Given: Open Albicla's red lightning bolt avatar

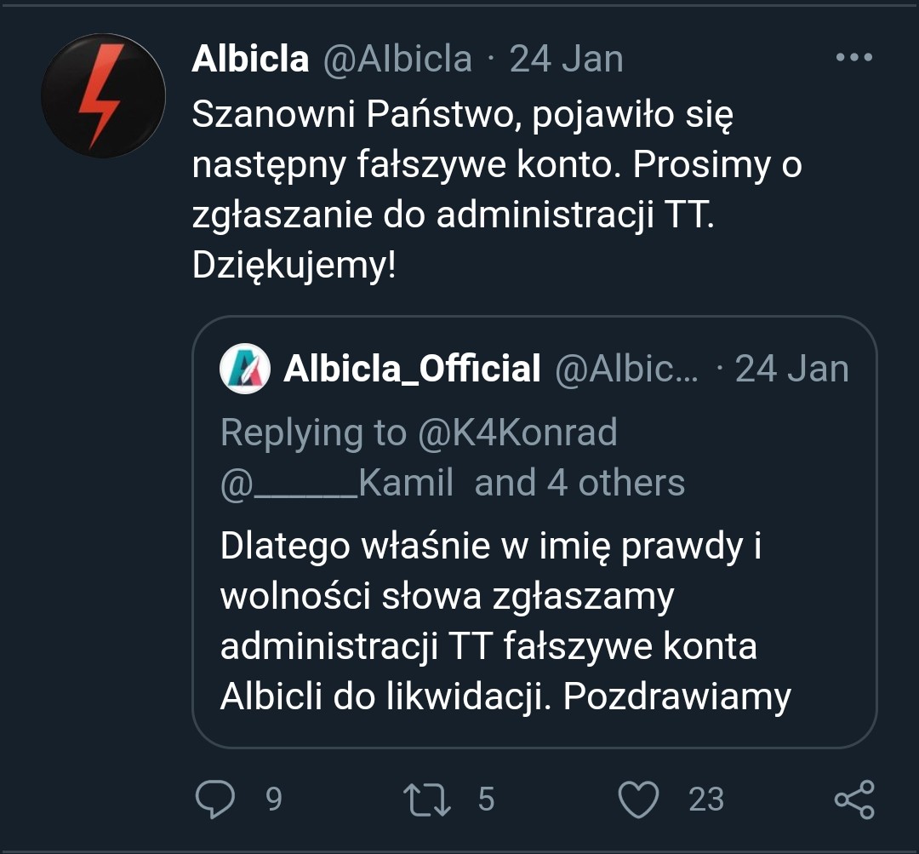Looking at the screenshot, I should tap(103, 95).
